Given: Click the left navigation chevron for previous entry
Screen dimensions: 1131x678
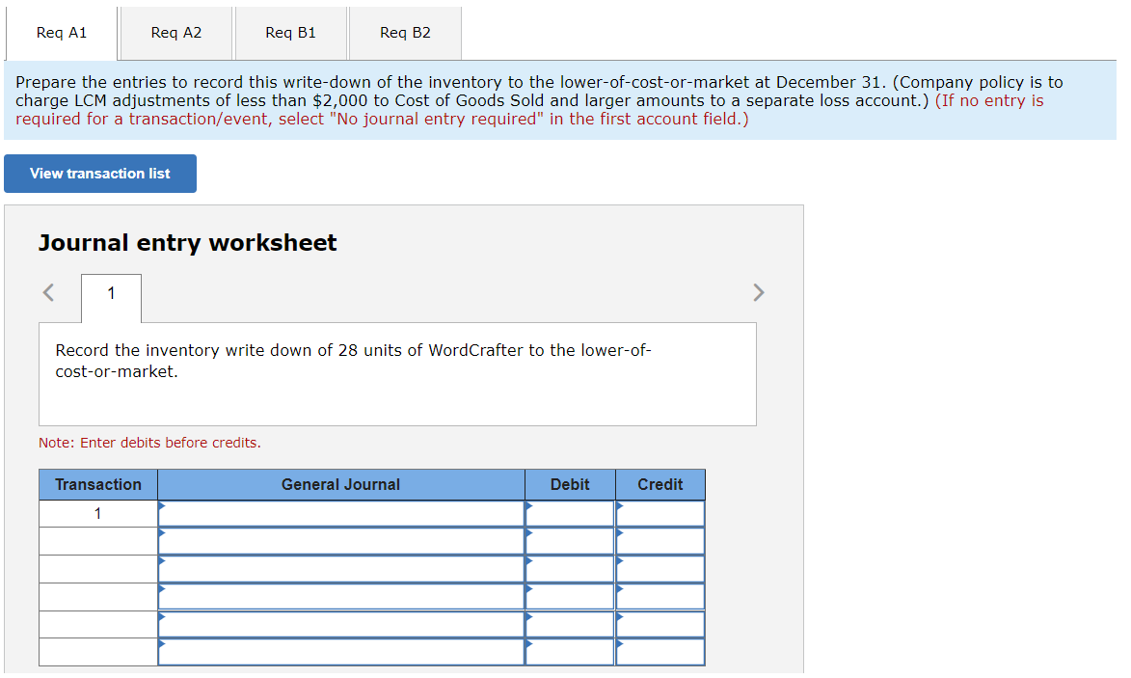Looking at the screenshot, I should (x=47, y=292).
